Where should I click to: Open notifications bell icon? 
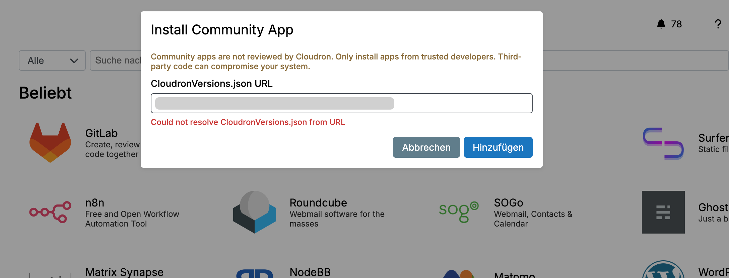[661, 24]
